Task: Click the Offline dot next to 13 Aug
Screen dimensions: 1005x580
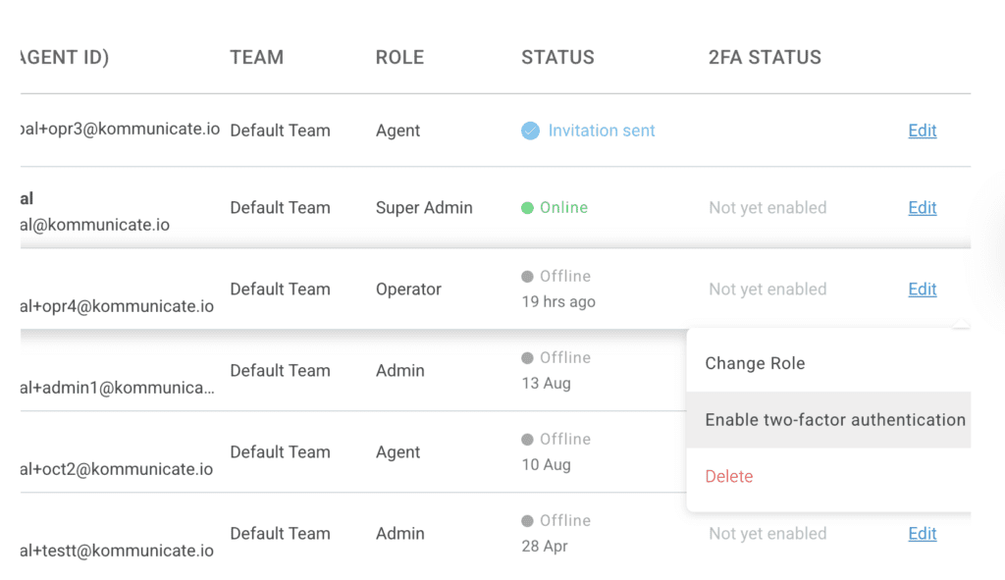Action: (x=528, y=357)
